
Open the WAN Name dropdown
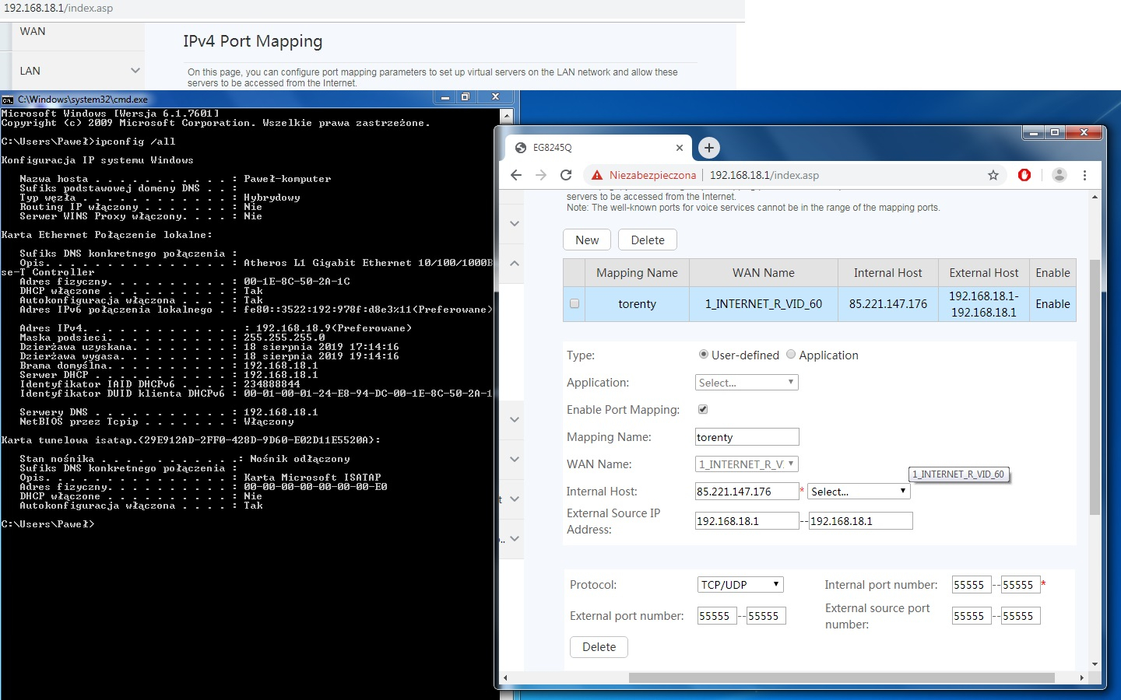click(x=747, y=464)
